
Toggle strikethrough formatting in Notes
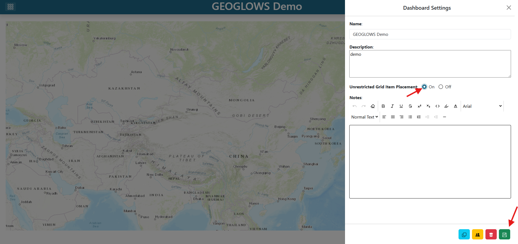click(410, 106)
